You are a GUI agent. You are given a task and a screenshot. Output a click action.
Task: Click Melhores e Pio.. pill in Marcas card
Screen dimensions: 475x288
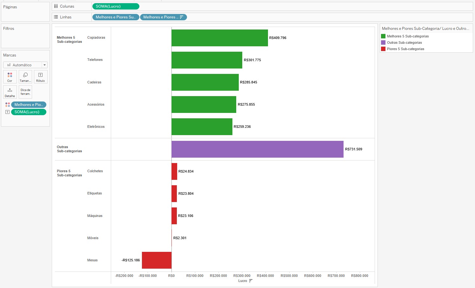pos(29,105)
